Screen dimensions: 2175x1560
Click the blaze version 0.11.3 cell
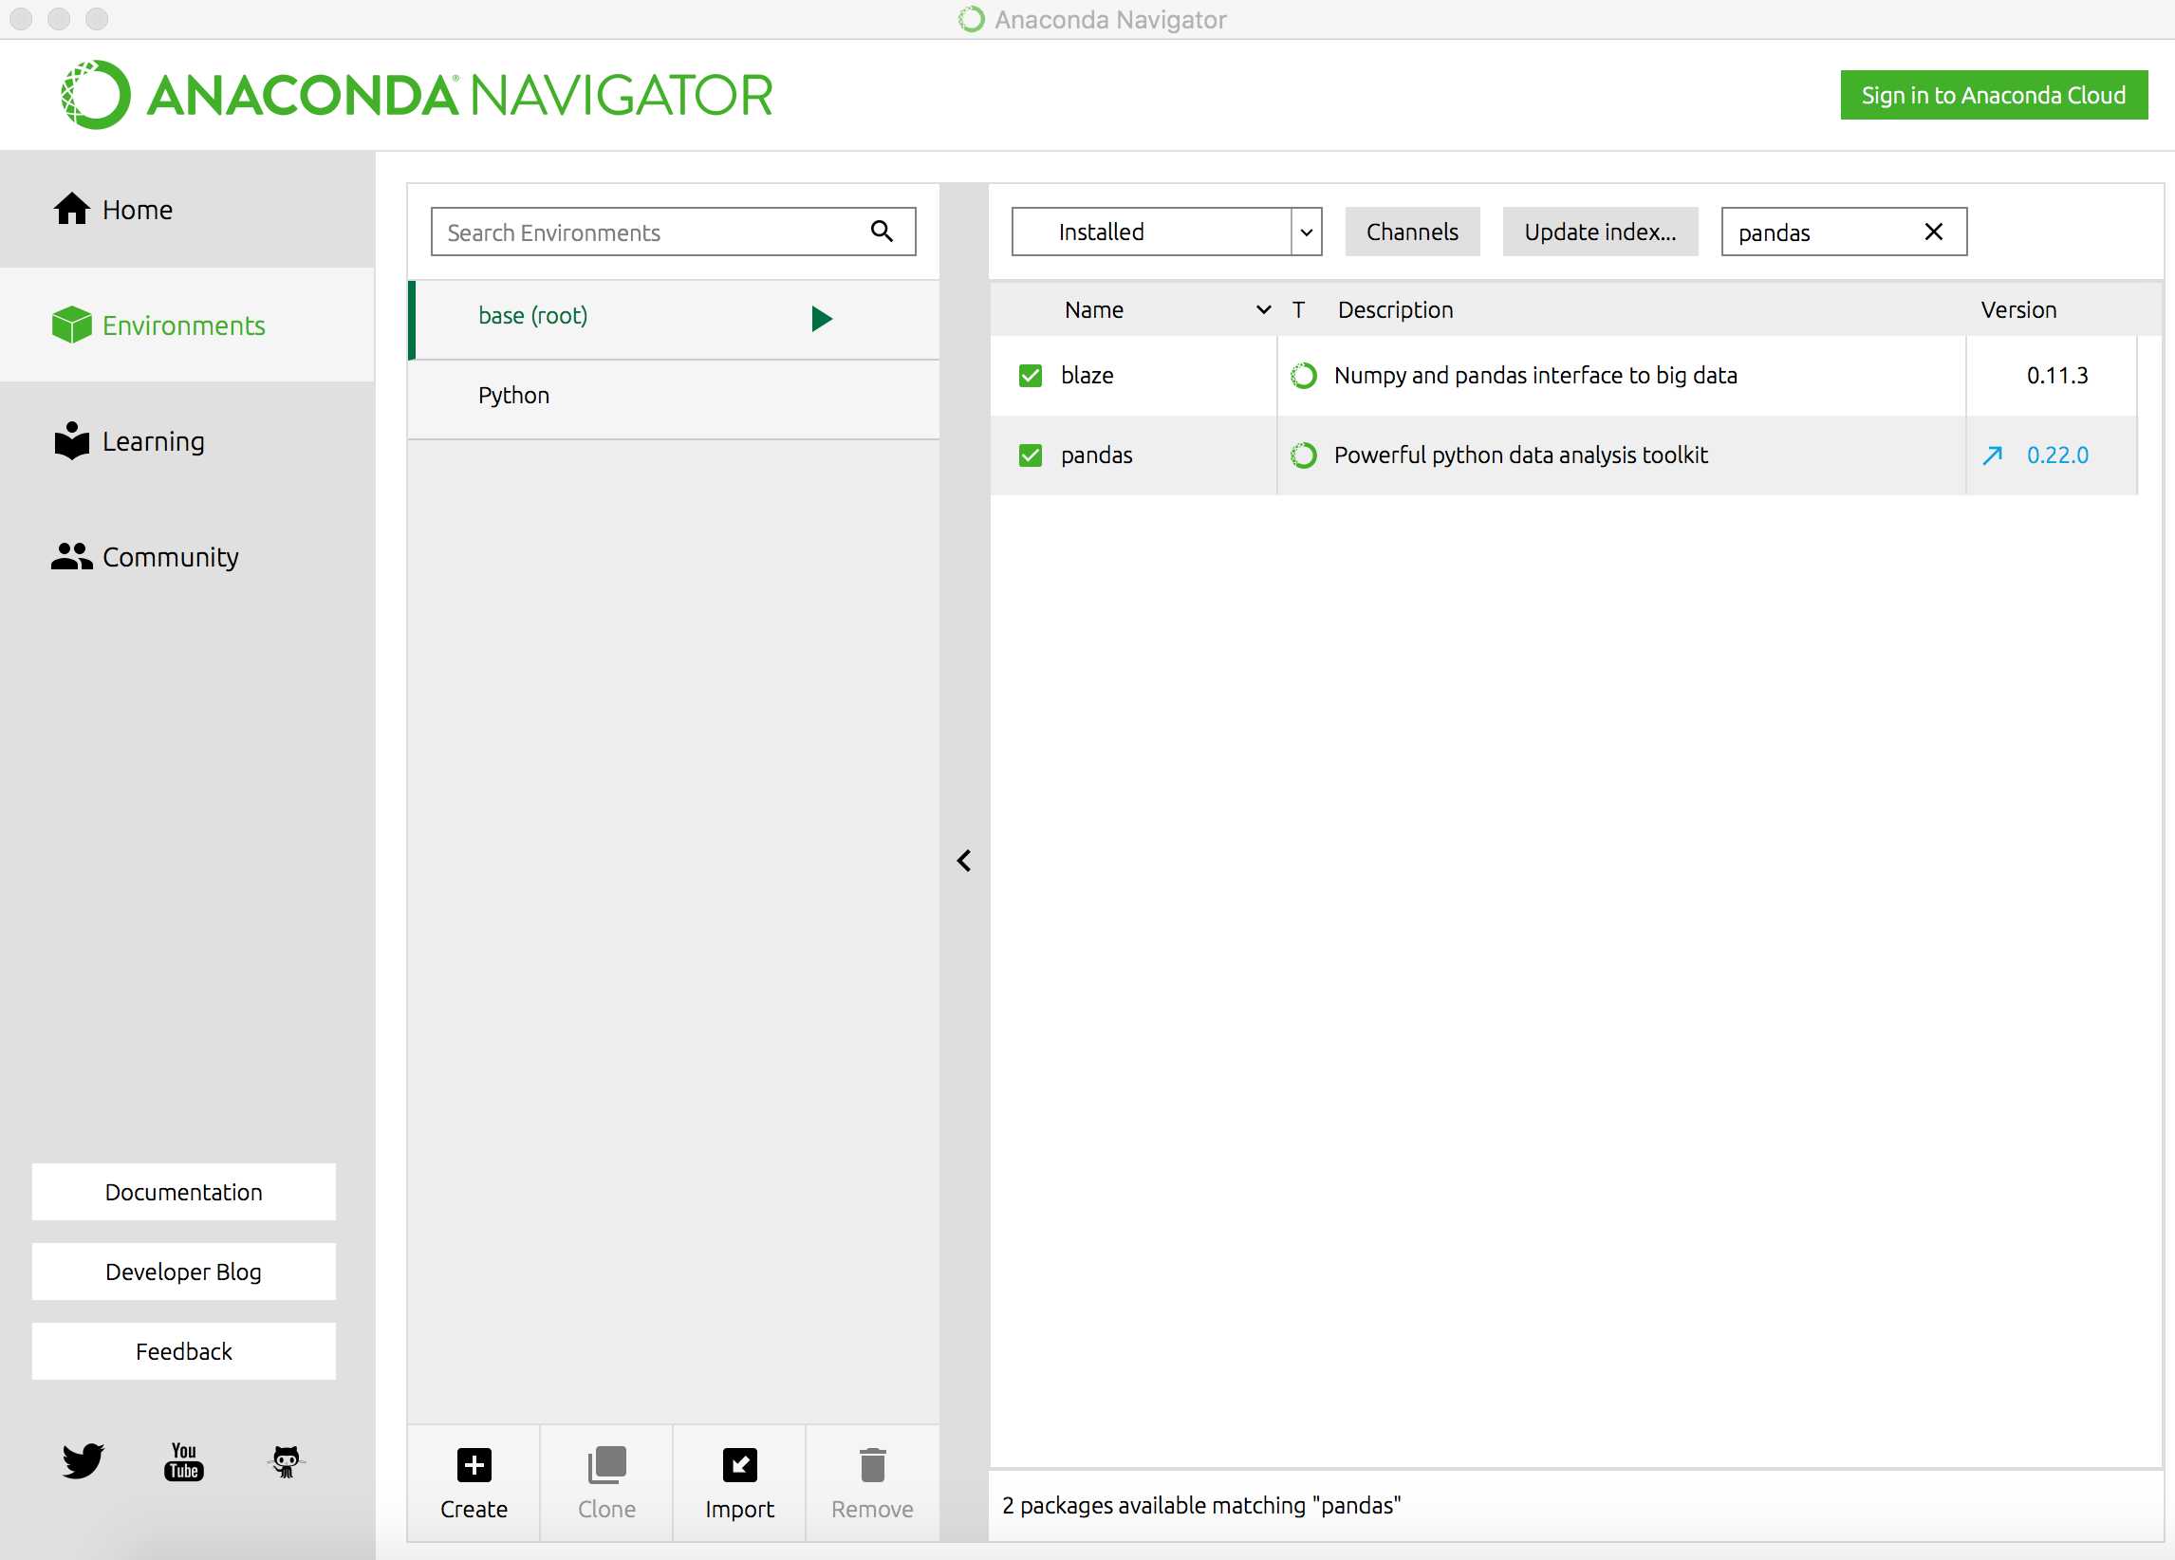pyautogui.click(x=2057, y=375)
